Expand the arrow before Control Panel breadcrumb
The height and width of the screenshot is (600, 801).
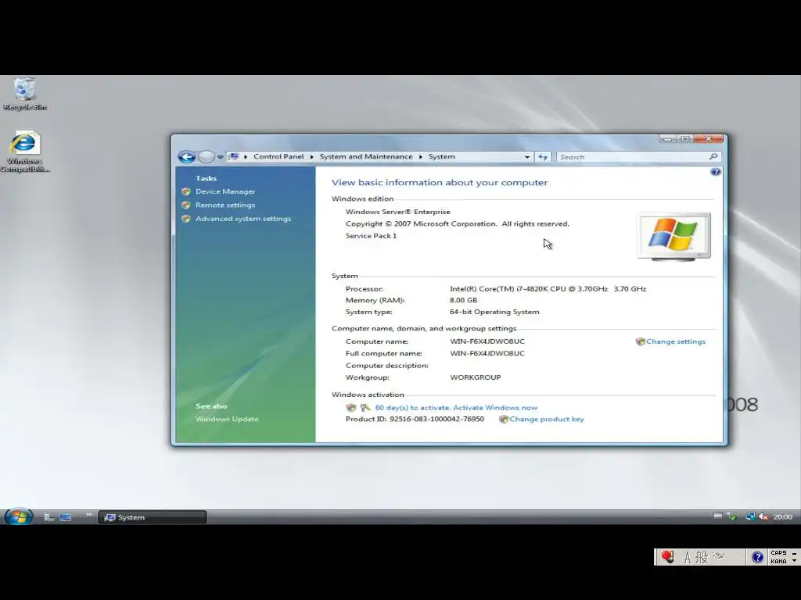pos(246,156)
